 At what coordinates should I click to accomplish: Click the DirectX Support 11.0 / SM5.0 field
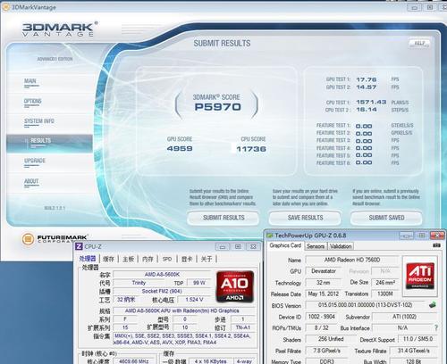417,339
